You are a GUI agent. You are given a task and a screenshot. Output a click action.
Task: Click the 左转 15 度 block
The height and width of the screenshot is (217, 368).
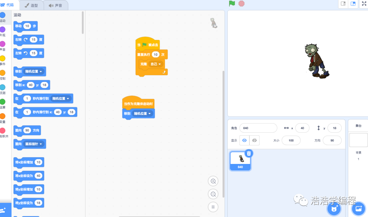click(x=29, y=53)
